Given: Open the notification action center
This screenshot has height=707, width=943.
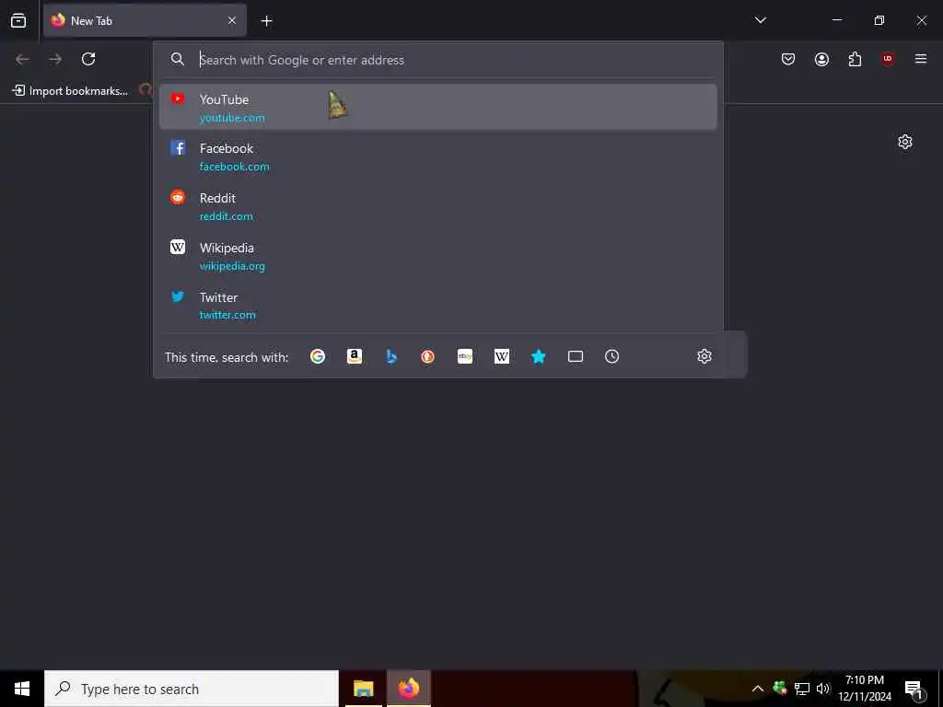Looking at the screenshot, I should 914,690.
